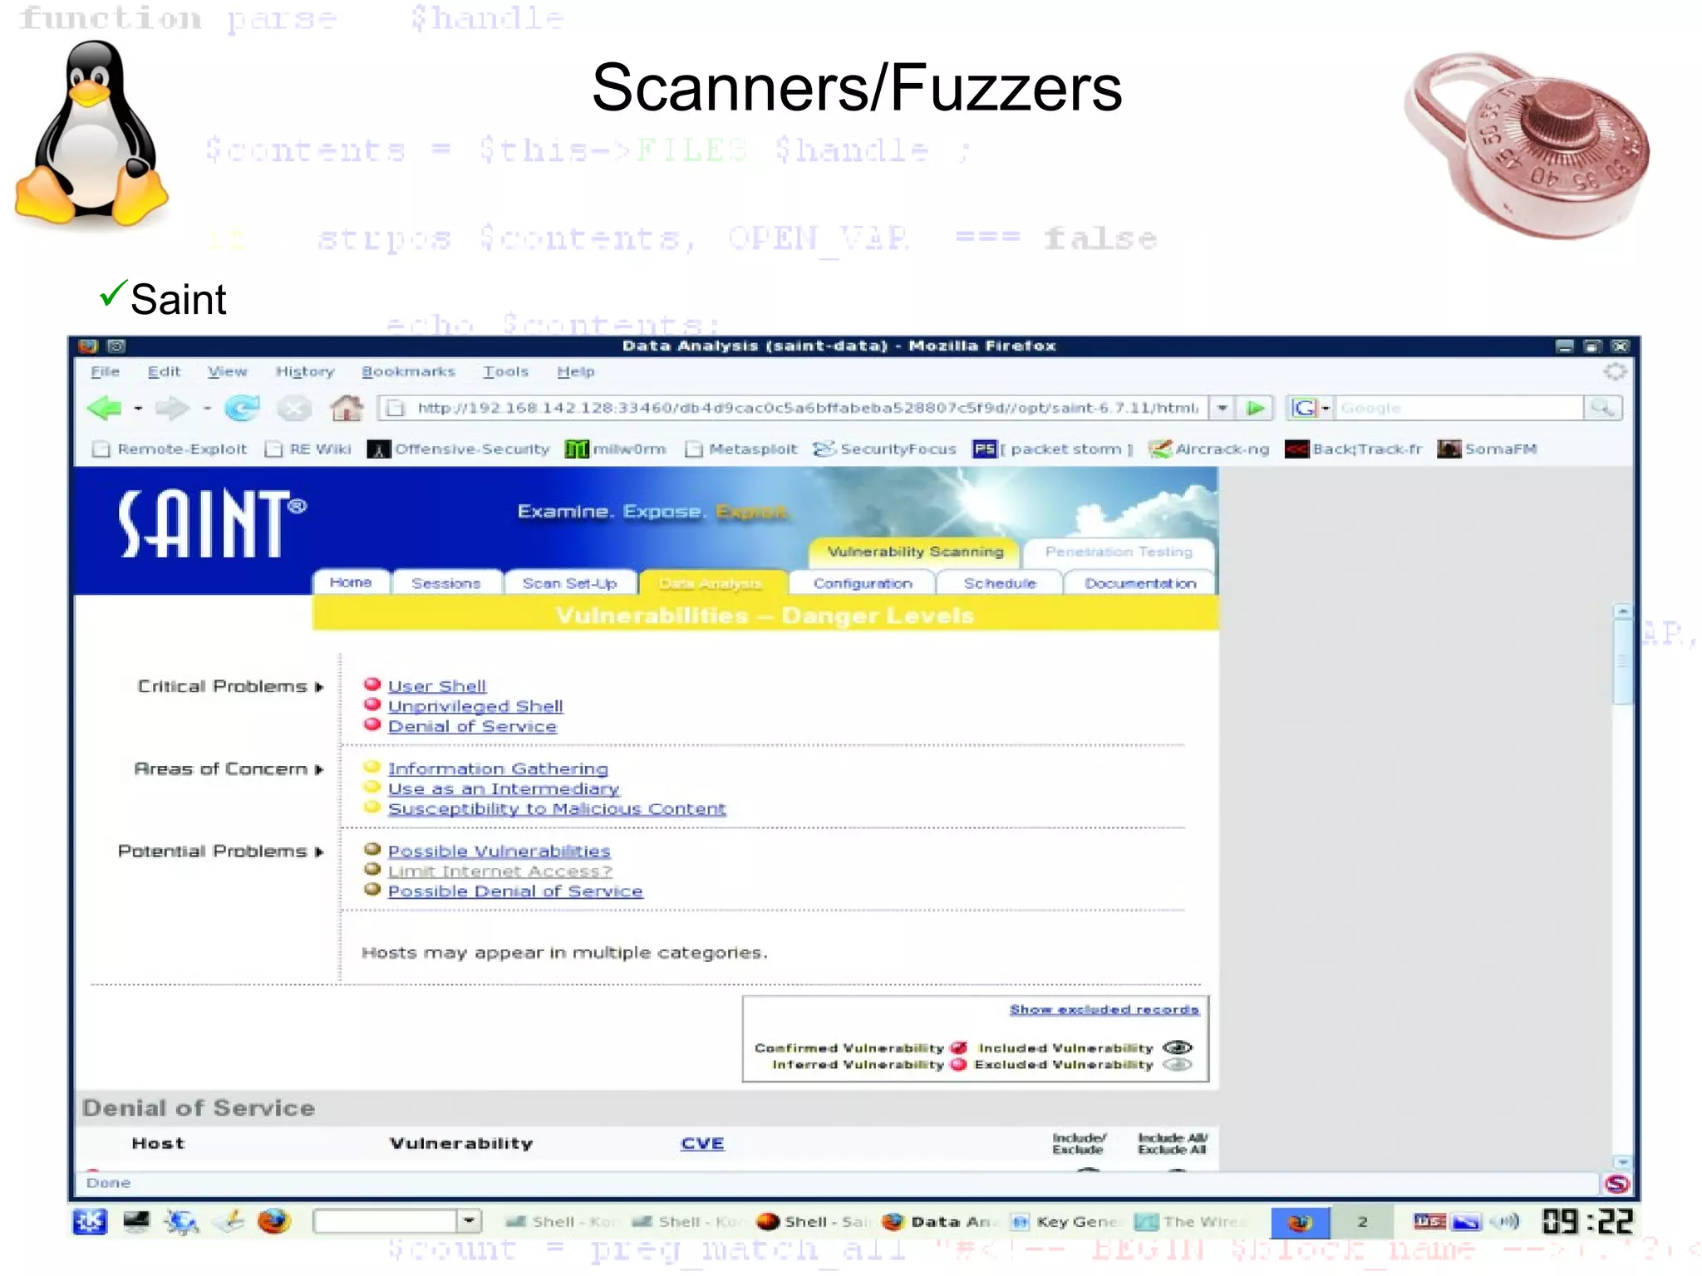
Task: Launch Firefox from the taskbar launcher
Action: point(273,1221)
